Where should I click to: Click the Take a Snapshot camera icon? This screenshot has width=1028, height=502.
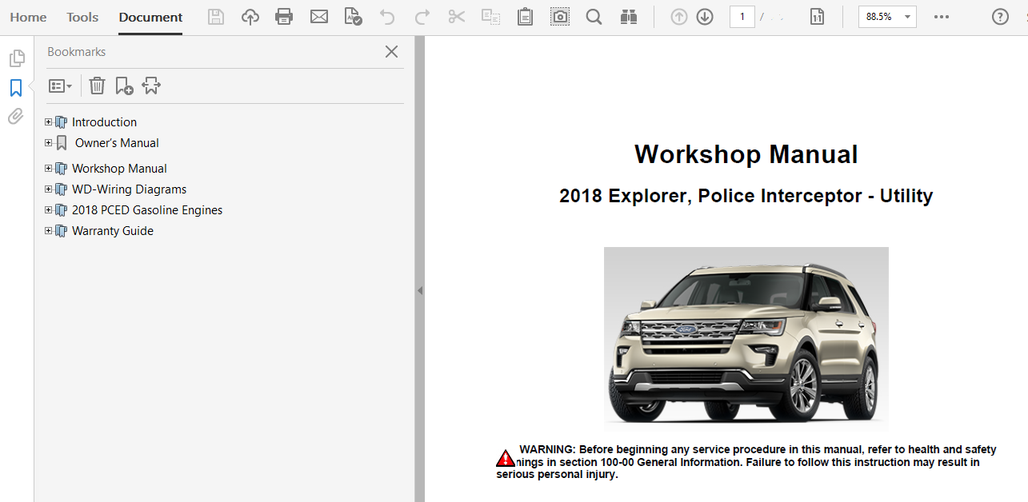(x=560, y=17)
